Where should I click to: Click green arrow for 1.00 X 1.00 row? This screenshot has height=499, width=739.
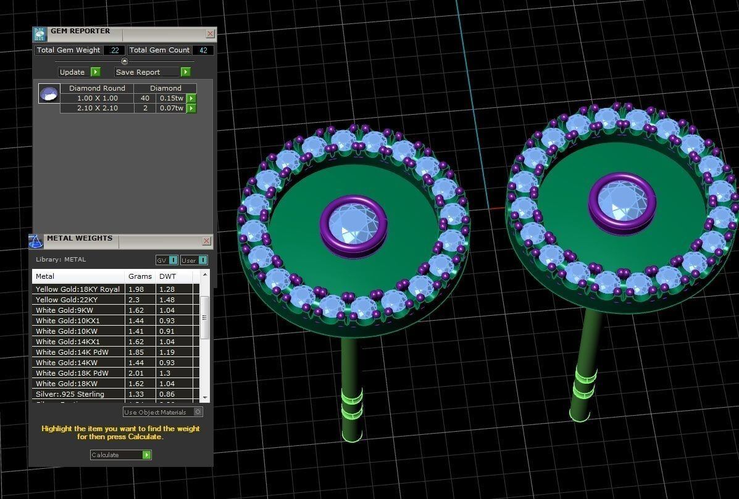coord(191,98)
